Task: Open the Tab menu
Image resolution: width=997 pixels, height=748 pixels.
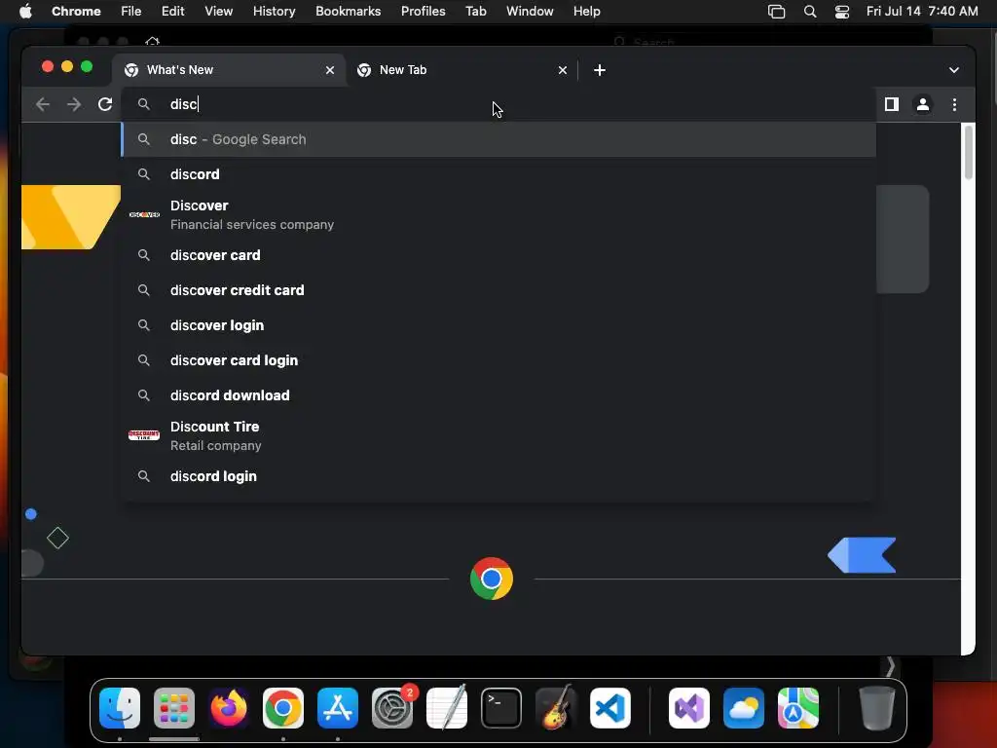Action: 475,12
